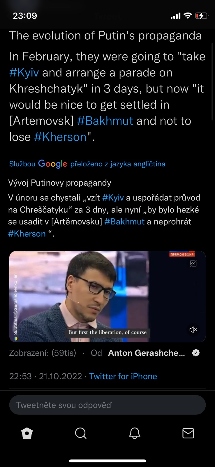Tap the 22:53 · 21.10.2022 timestamp
This screenshot has width=215, height=467.
[x=45, y=376]
